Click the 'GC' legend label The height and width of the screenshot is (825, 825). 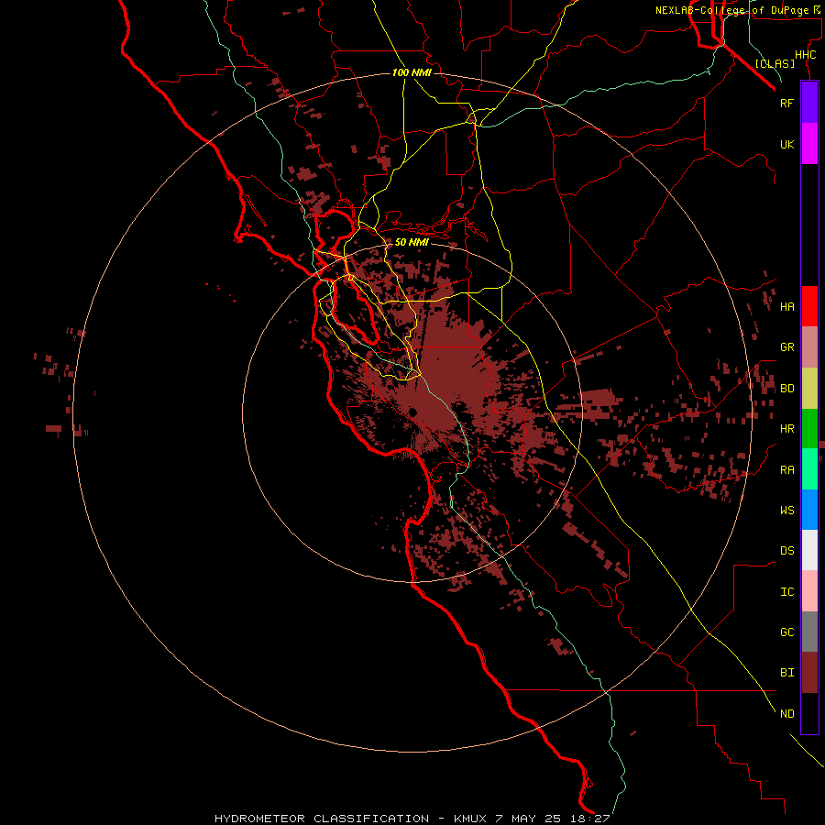786,632
